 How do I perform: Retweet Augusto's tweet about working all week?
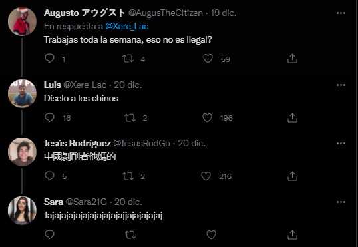click(x=128, y=59)
